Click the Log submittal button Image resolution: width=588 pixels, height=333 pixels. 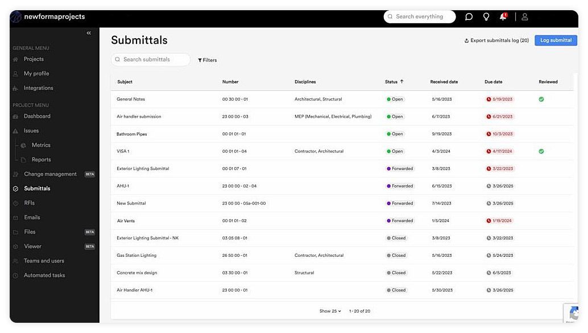coord(556,40)
